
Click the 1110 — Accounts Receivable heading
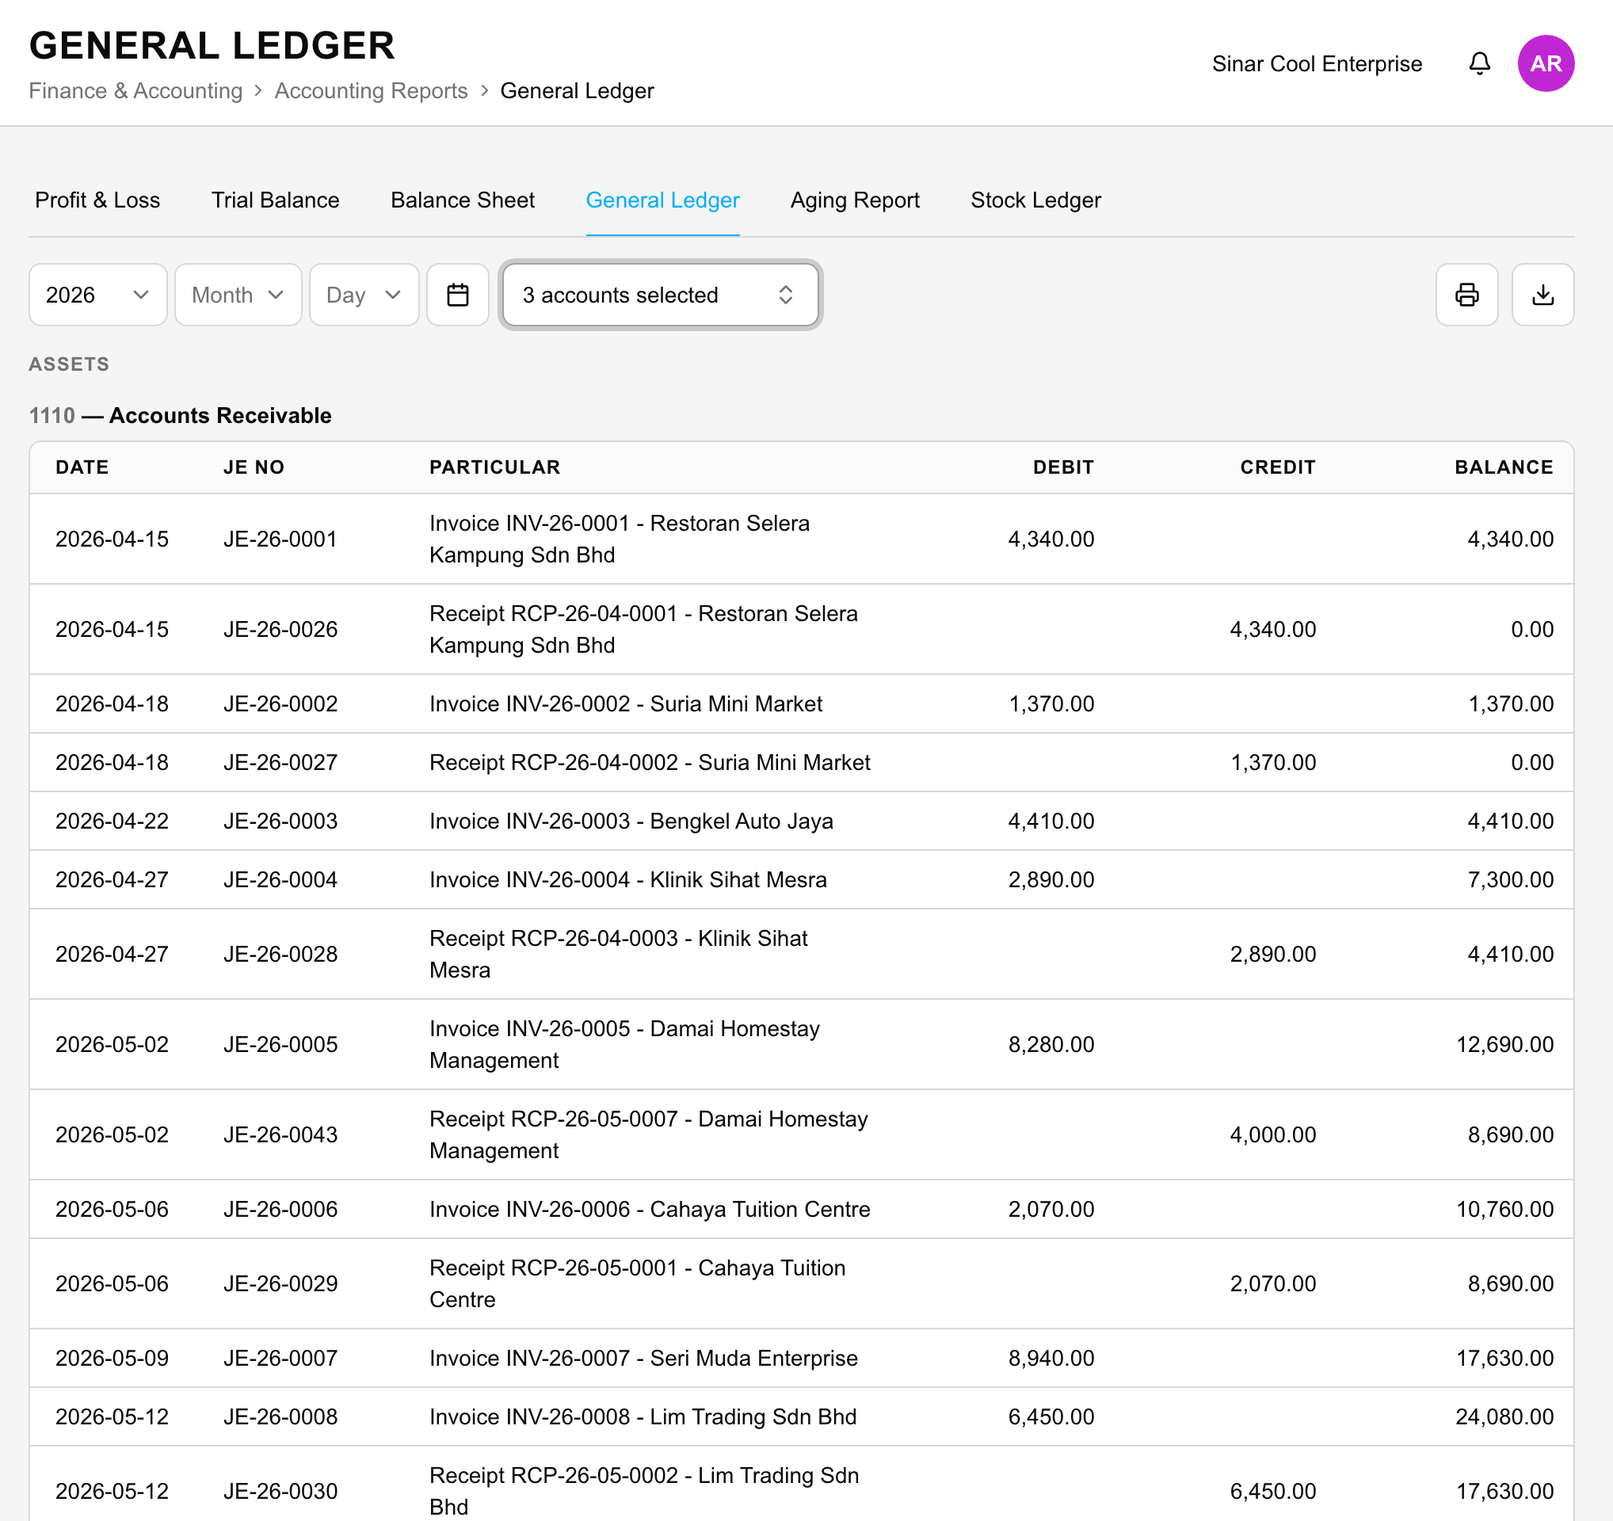pos(180,415)
